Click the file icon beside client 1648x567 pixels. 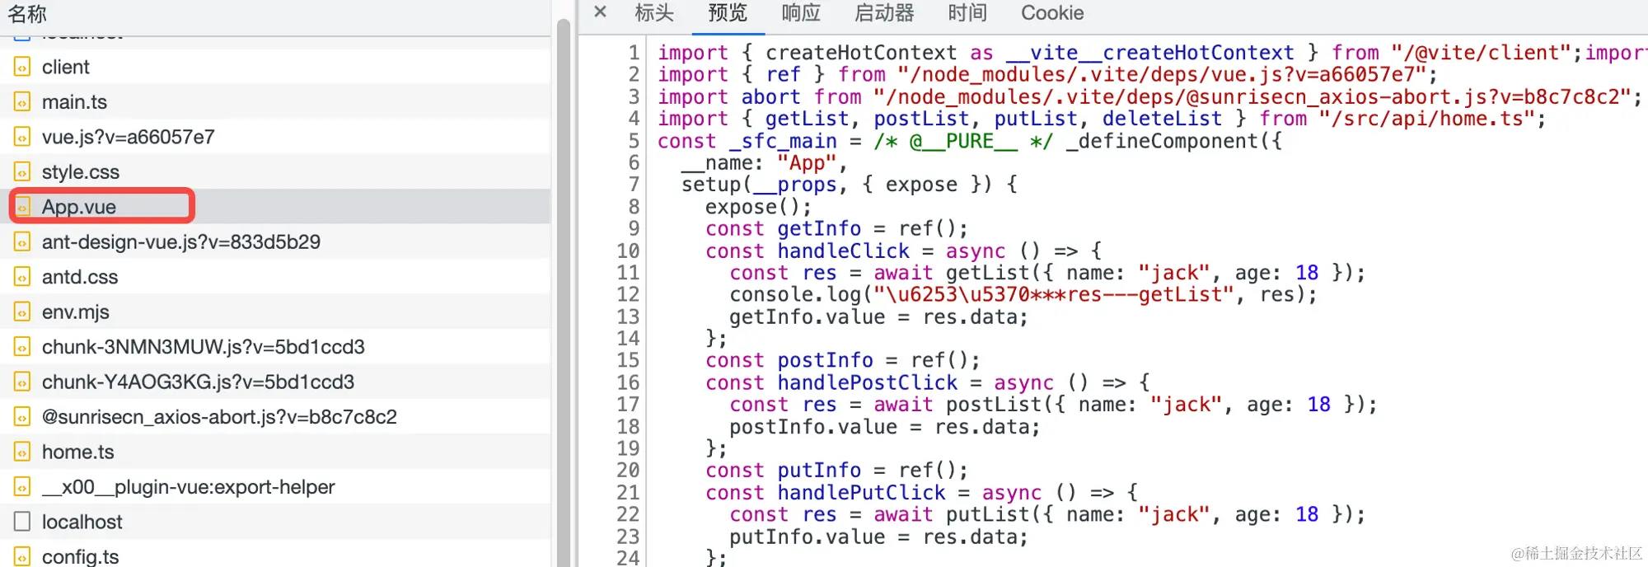click(x=22, y=67)
